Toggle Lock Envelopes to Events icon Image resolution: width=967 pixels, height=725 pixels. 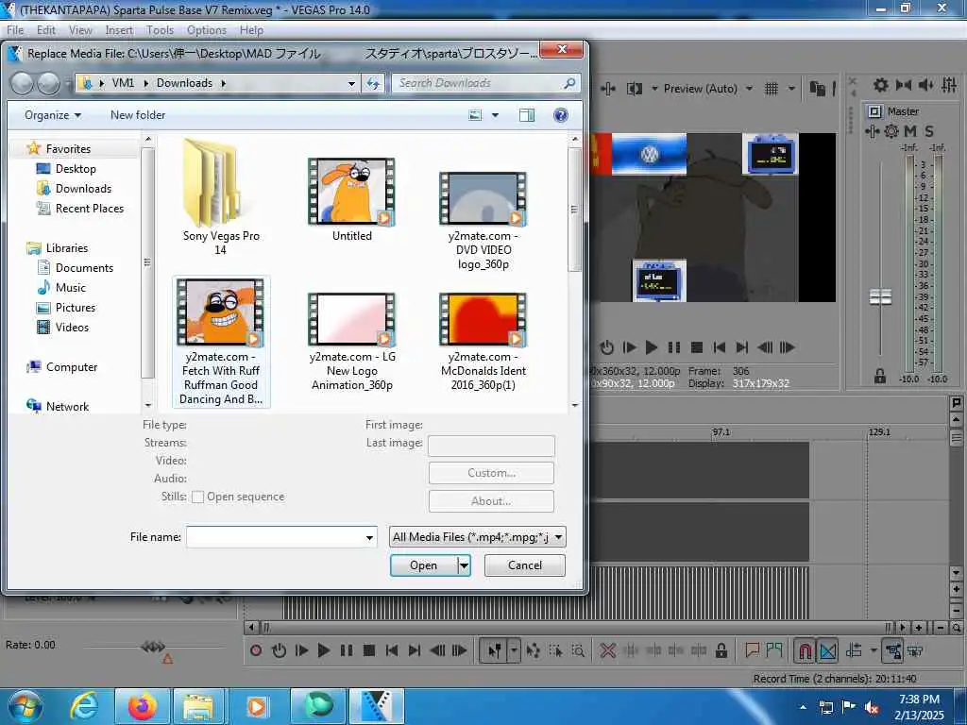[893, 650]
